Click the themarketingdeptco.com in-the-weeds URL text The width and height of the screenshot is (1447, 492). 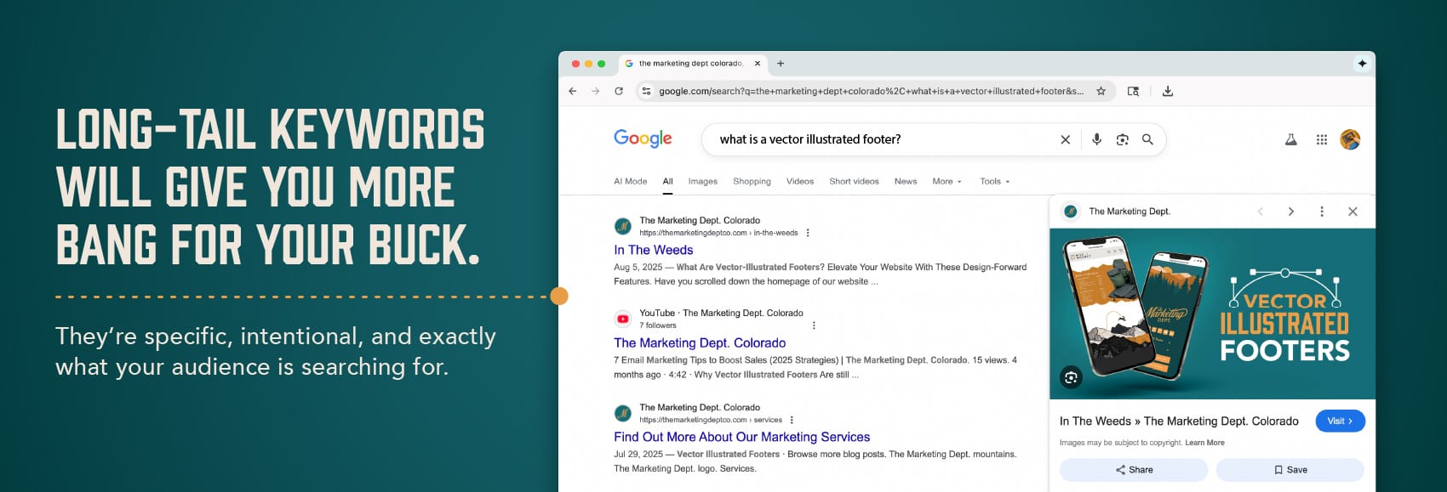[718, 233]
